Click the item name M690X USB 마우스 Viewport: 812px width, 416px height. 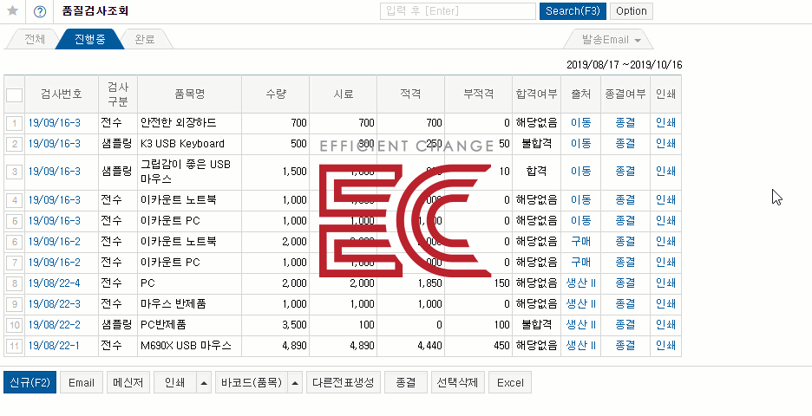coord(186,346)
